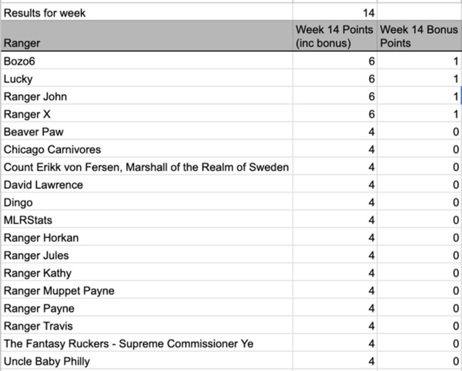The height and width of the screenshot is (371, 462).
Task: Select Ranger Muppet Payne name cell
Action: [x=147, y=290]
